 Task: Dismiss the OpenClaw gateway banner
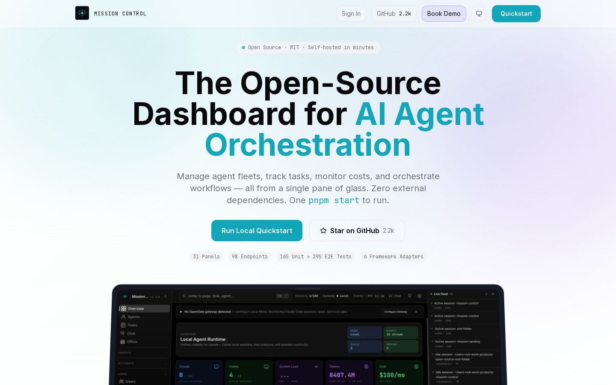(416, 312)
